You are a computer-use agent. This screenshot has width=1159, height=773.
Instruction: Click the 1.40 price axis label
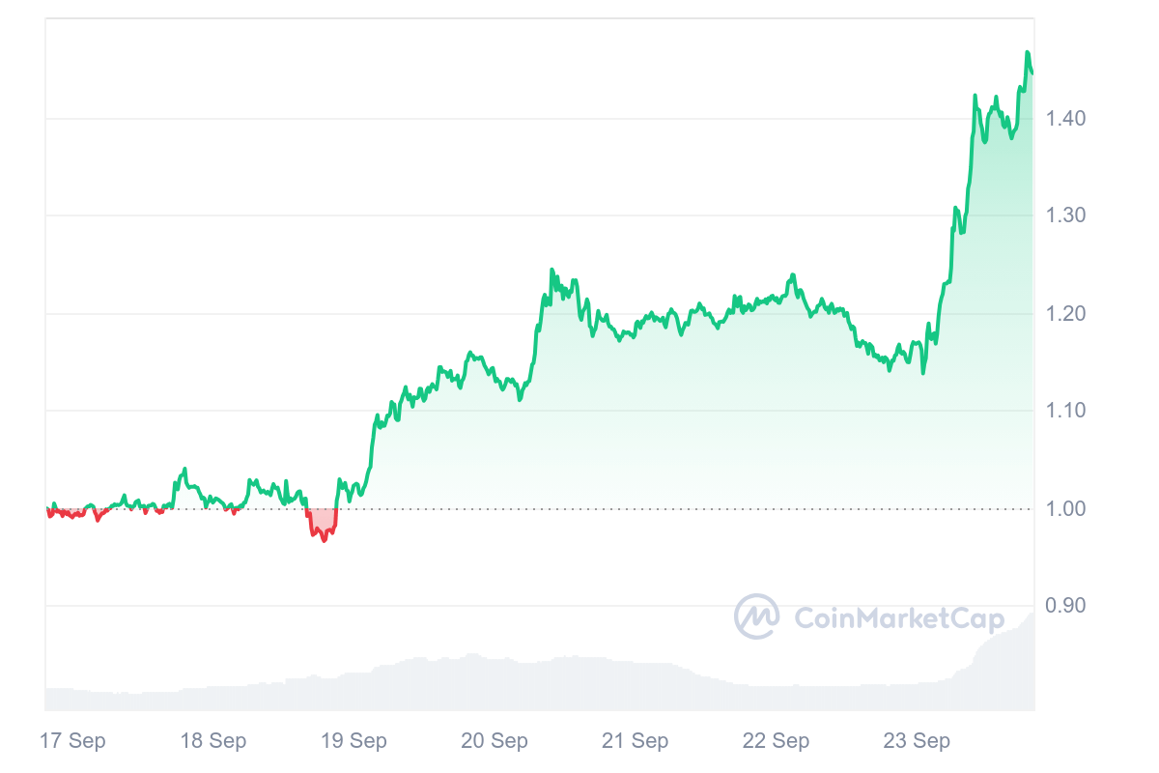pyautogui.click(x=1066, y=119)
